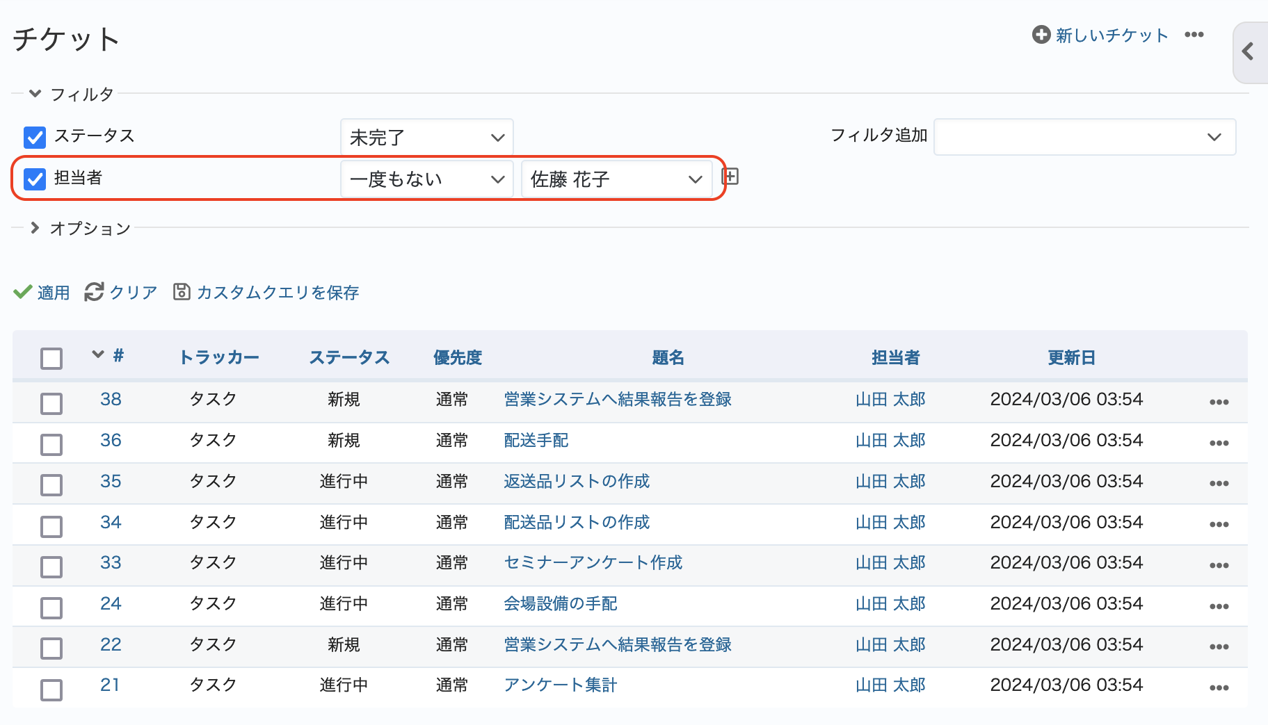Uncheck the ステータス filter checkbox
Viewport: 1268px width, 725px height.
35,137
